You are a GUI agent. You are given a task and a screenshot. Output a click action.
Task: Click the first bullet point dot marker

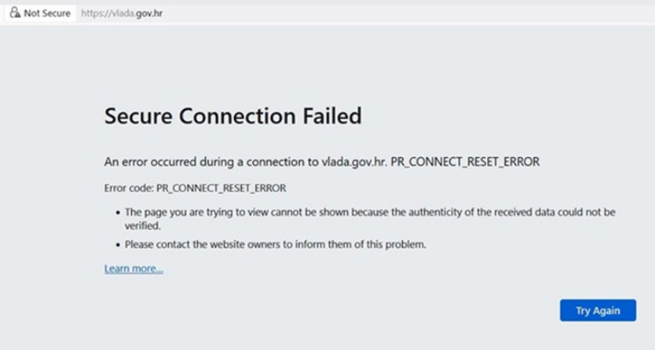(119, 213)
